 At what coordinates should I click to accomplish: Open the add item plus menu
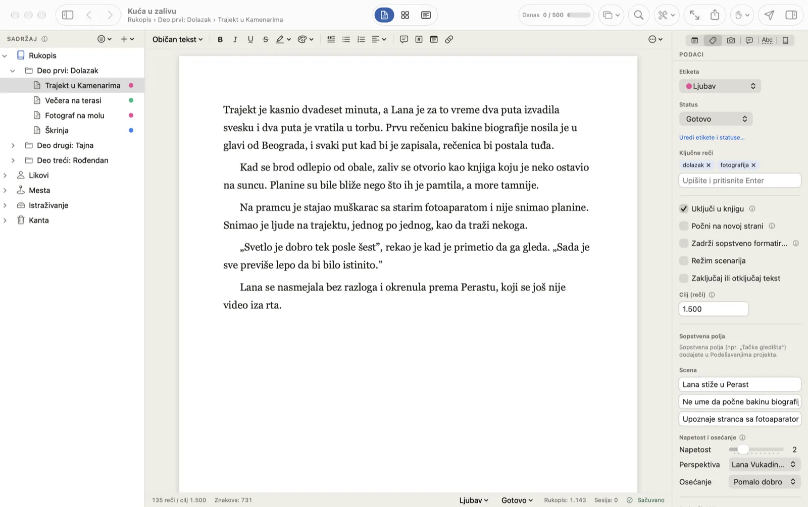(127, 39)
